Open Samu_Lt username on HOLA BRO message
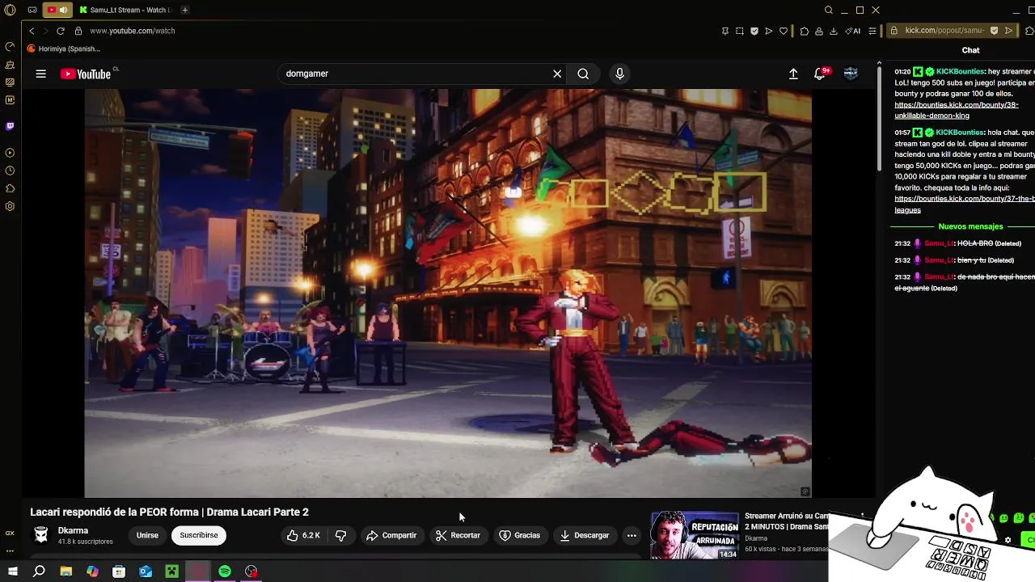 point(939,243)
